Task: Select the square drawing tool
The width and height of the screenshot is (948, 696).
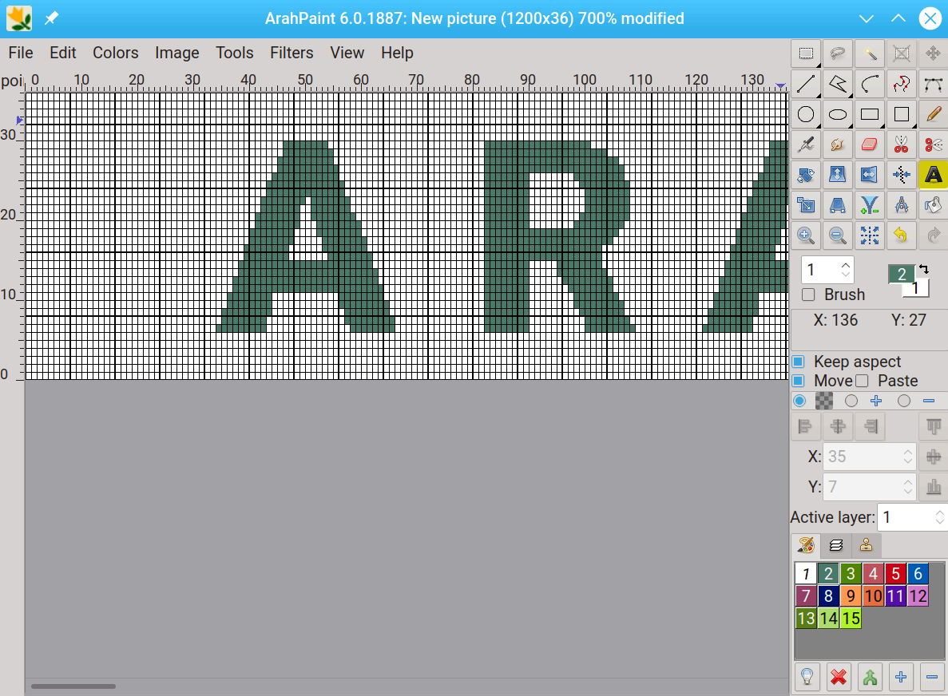Action: coord(902,114)
